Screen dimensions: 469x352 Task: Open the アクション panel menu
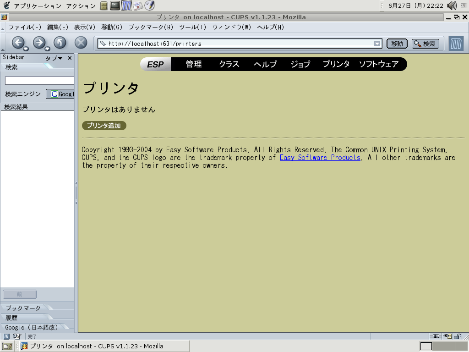tap(81, 6)
